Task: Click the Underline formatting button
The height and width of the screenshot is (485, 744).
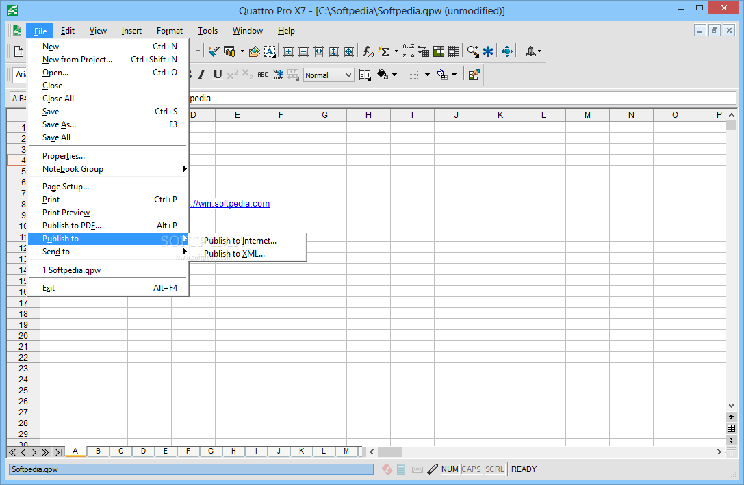Action: pyautogui.click(x=218, y=75)
